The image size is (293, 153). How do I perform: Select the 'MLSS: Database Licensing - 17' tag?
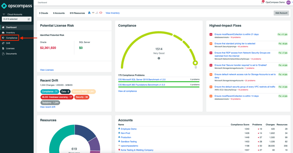pyautogui.click(x=57, y=97)
